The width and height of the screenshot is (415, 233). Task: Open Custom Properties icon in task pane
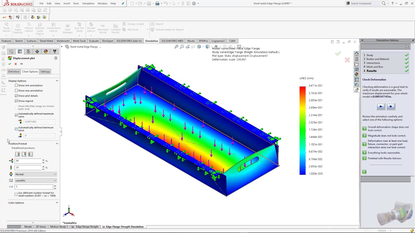click(x=357, y=79)
